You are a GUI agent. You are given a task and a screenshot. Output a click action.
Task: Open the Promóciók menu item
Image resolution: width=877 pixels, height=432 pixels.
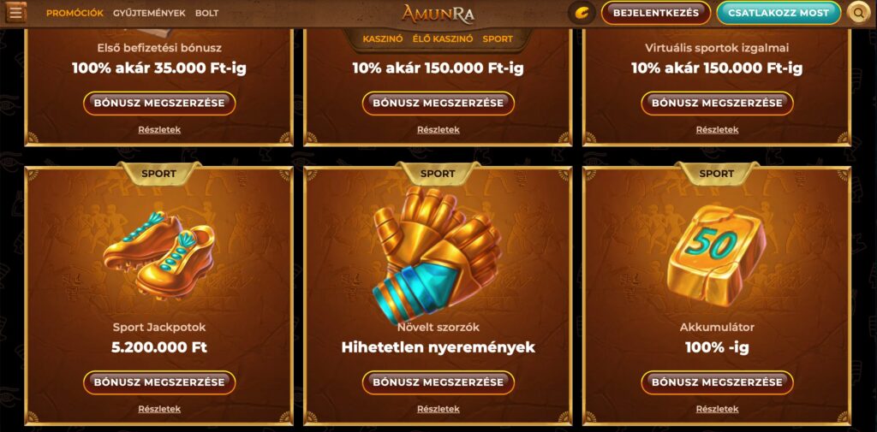click(75, 13)
